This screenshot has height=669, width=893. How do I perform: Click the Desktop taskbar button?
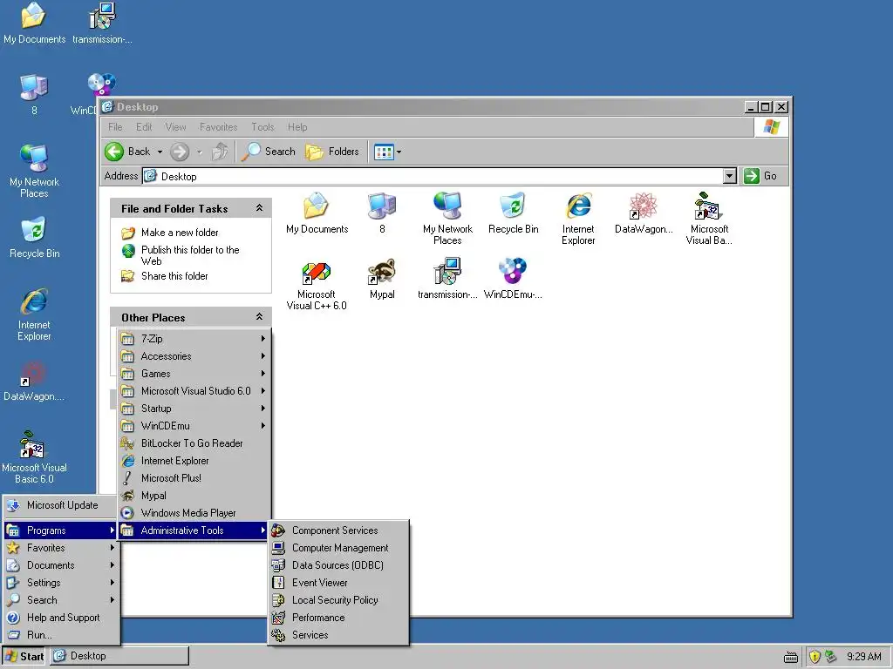(119, 656)
